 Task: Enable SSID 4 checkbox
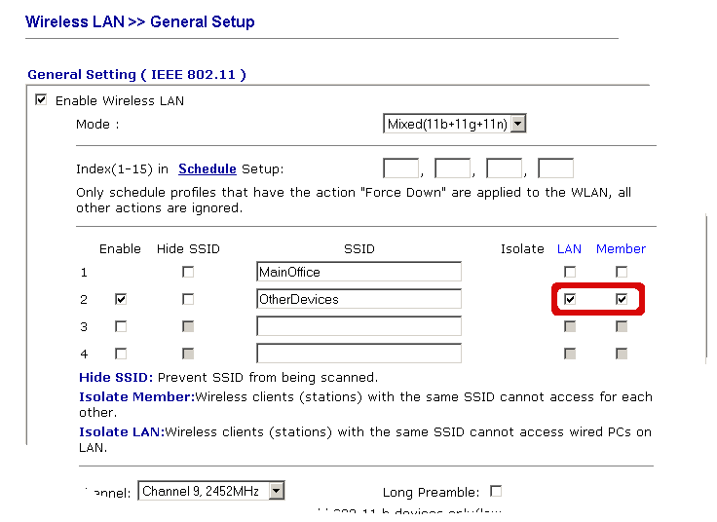click(120, 354)
